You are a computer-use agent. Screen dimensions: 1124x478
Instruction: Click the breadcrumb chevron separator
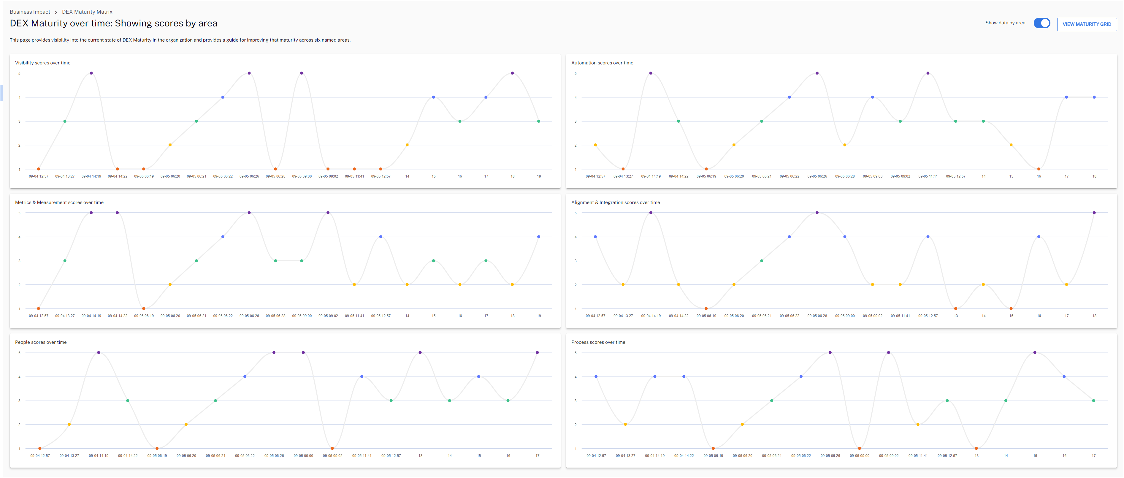click(x=56, y=12)
